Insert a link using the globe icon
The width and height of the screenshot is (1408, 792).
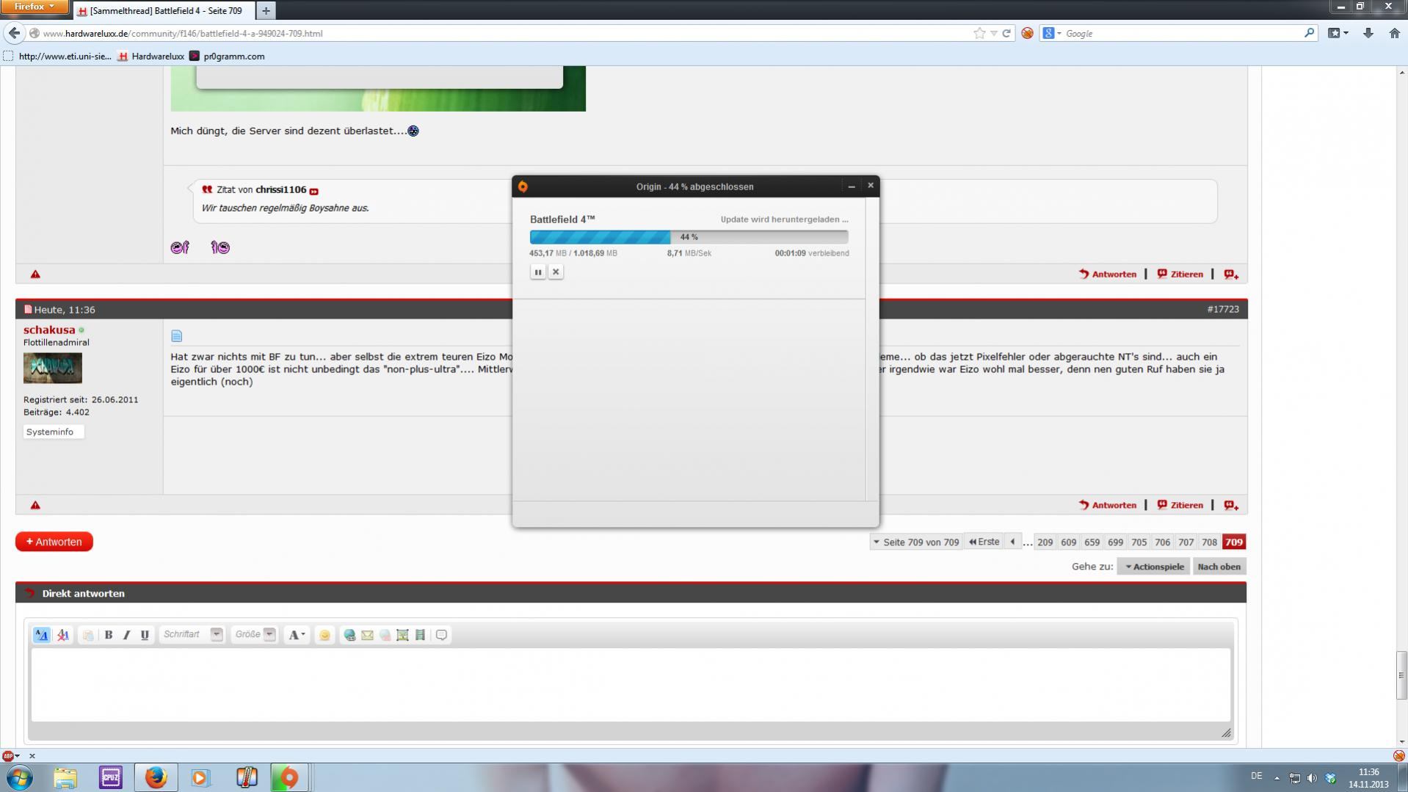[x=349, y=635]
